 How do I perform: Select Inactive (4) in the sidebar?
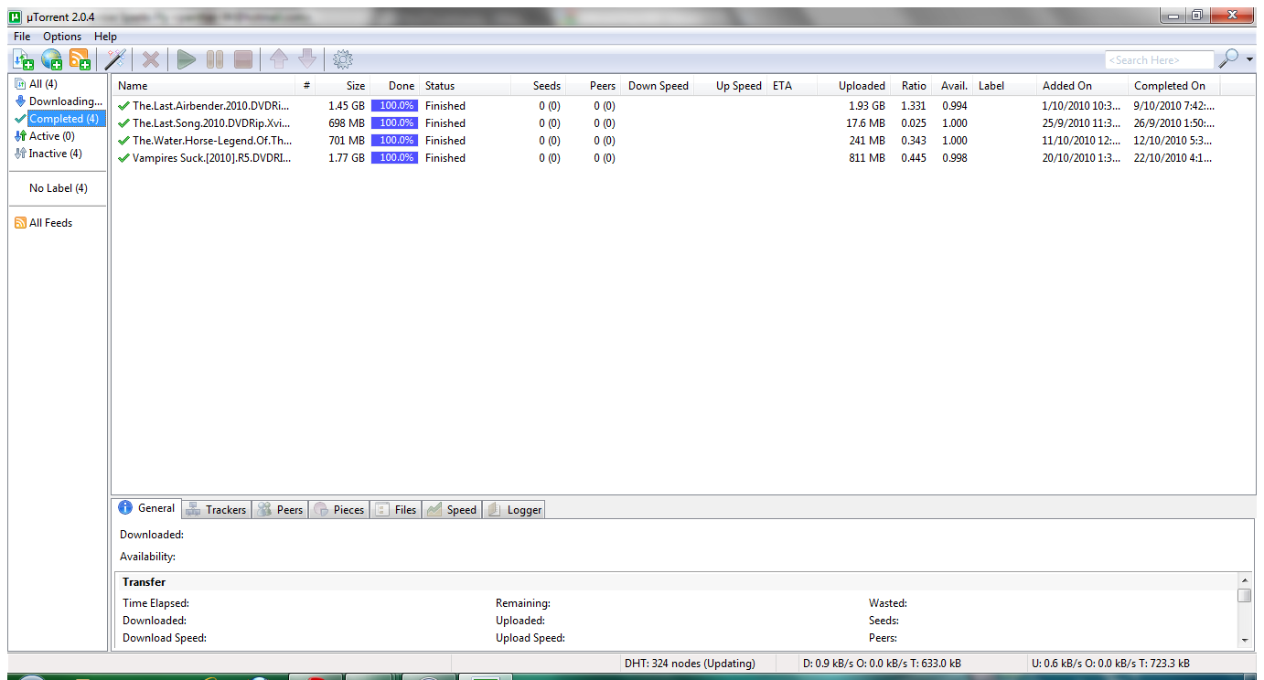tap(55, 154)
